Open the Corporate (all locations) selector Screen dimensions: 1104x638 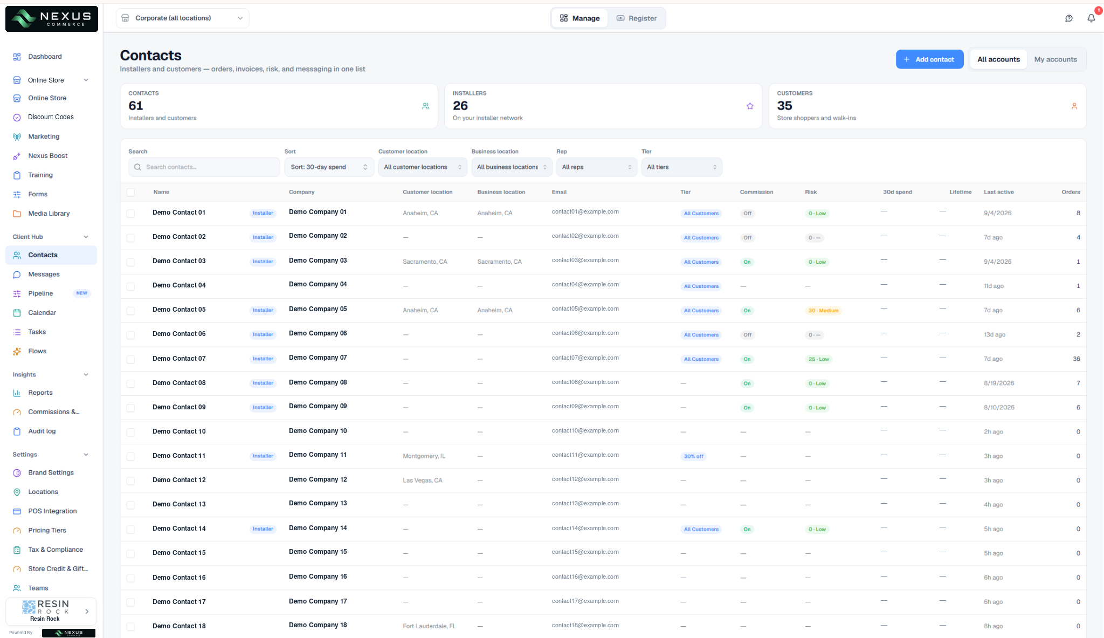pyautogui.click(x=183, y=18)
